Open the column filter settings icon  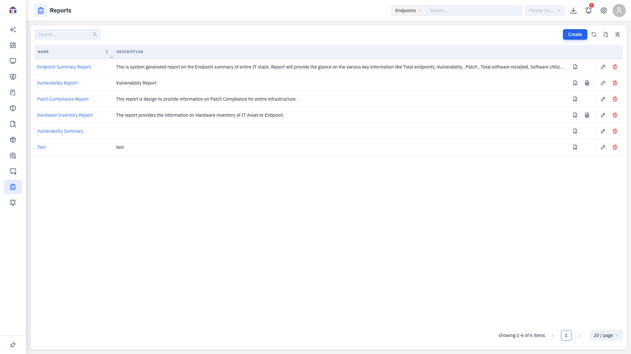click(618, 34)
